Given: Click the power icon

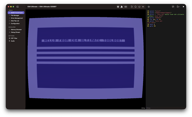Looking at the screenshot, I should (x=139, y=7).
